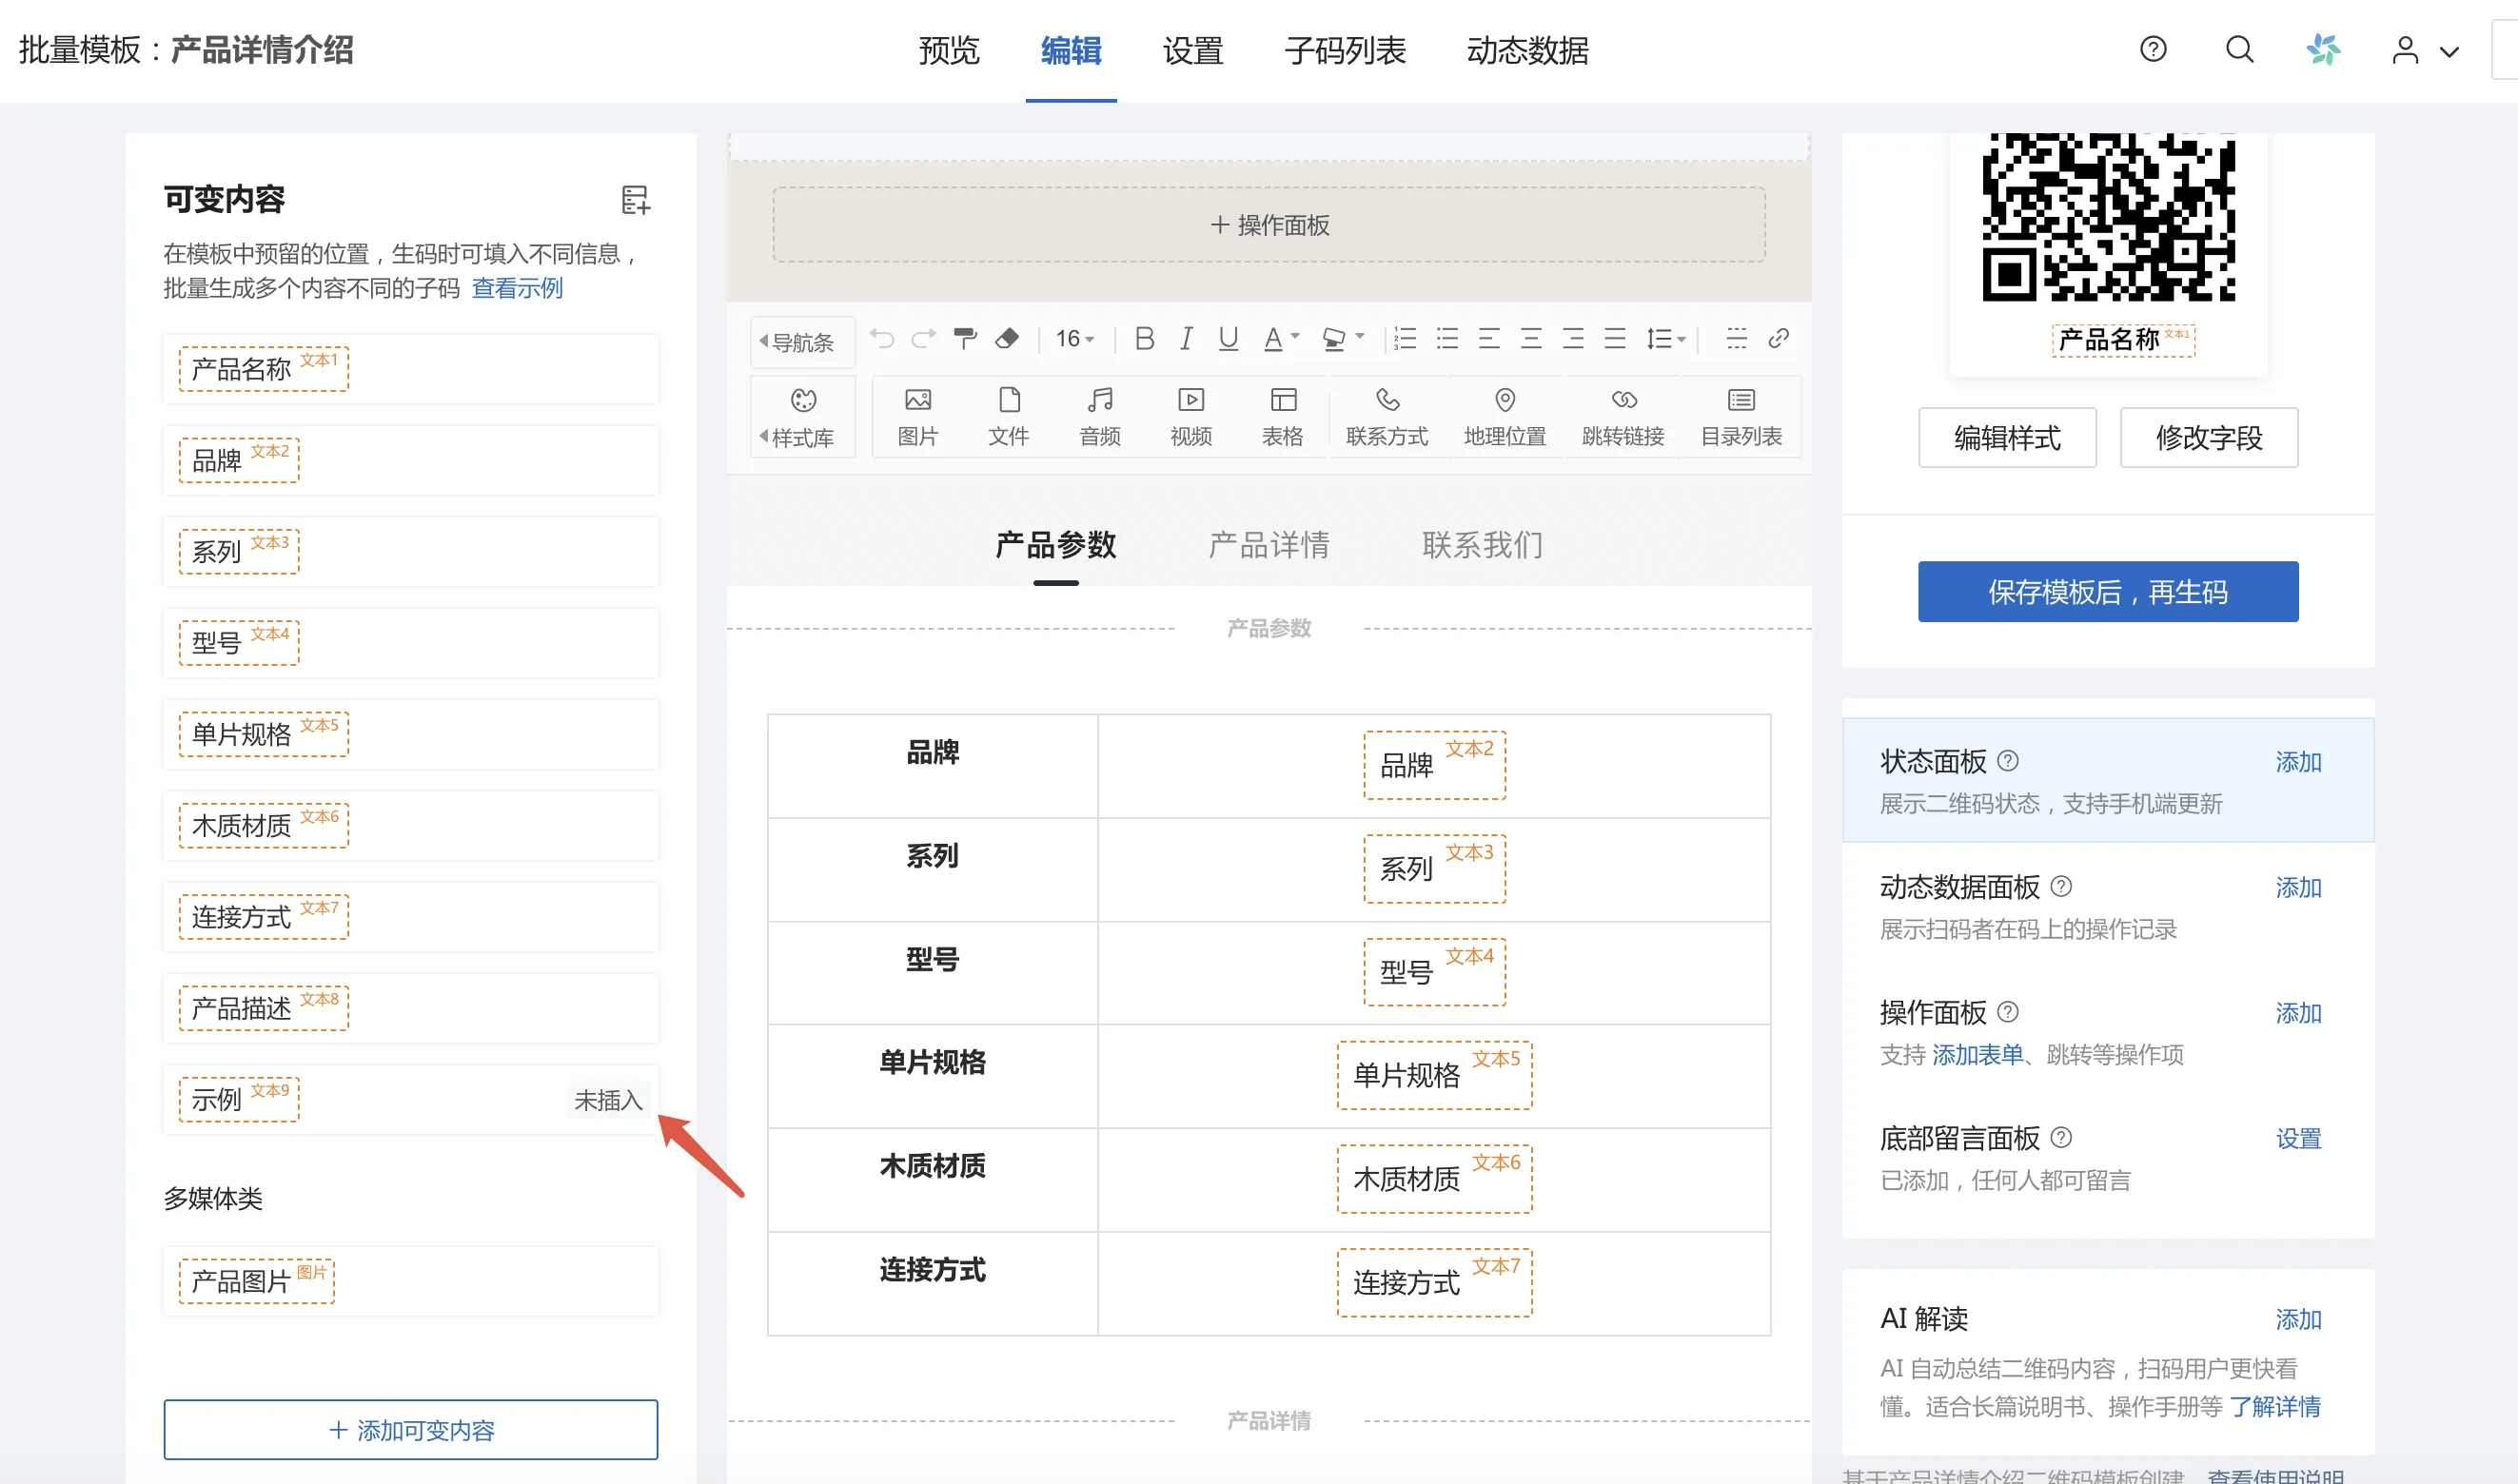Image resolution: width=2518 pixels, height=1484 pixels.
Task: Click 添加 for AI 解读
Action: coord(2298,1320)
